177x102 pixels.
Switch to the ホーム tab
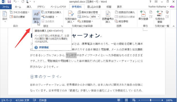click(x=18, y=7)
